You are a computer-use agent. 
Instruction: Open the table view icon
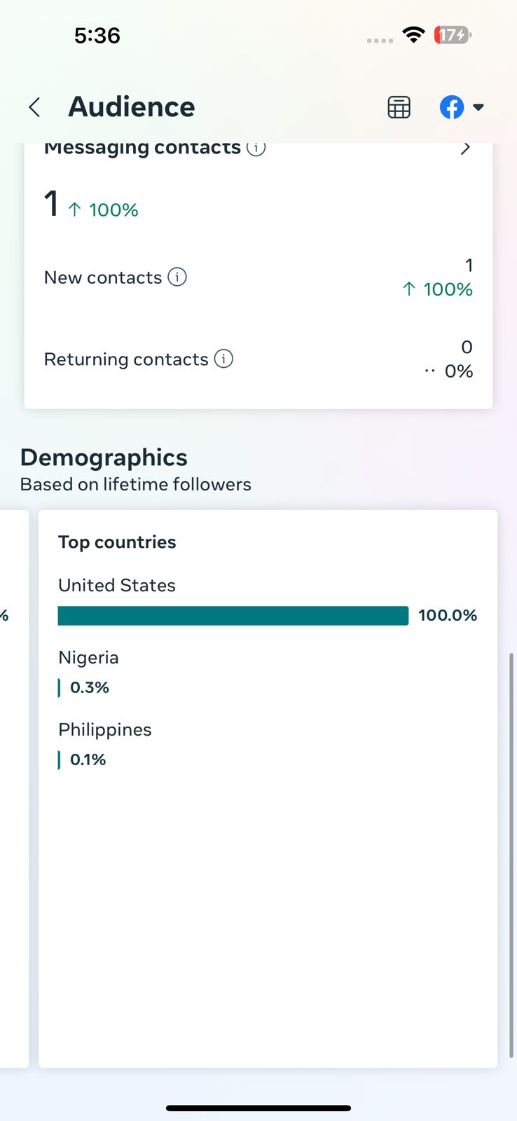pyautogui.click(x=399, y=107)
